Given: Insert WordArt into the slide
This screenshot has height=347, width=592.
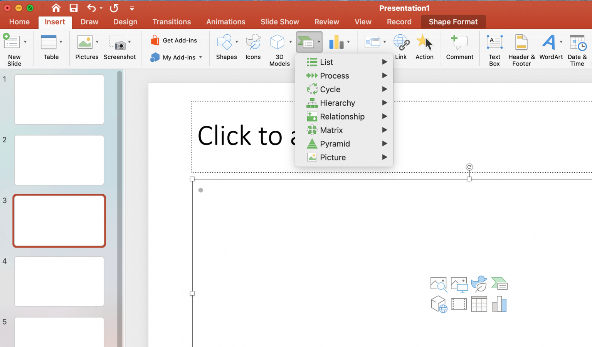Looking at the screenshot, I should 551,48.
